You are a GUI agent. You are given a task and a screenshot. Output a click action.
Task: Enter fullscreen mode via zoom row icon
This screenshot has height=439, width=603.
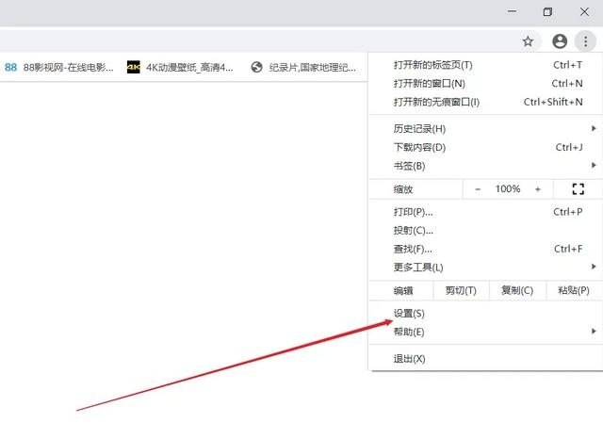(578, 189)
